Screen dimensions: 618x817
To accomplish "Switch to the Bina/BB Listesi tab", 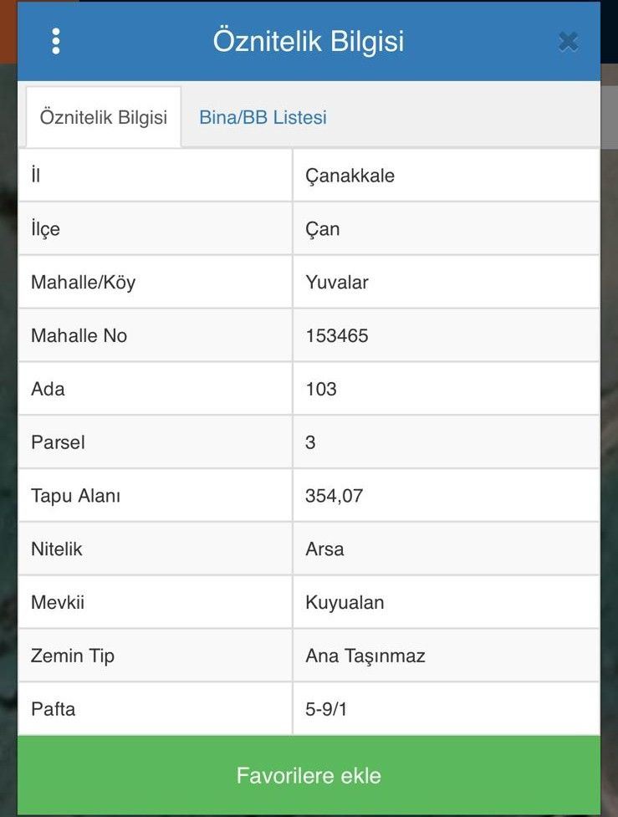I will [x=263, y=117].
